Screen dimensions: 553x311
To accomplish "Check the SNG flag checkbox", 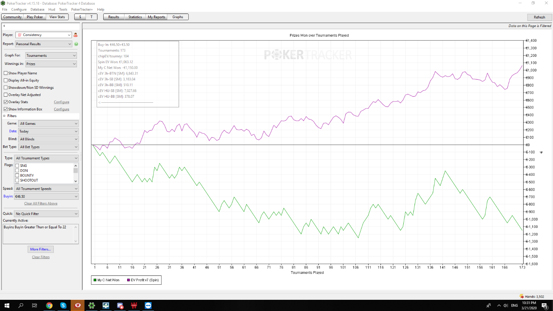I will (17, 166).
